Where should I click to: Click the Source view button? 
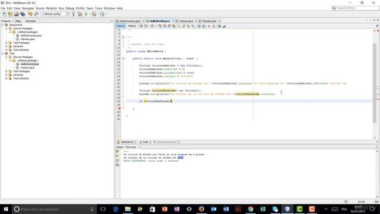[x=121, y=26]
